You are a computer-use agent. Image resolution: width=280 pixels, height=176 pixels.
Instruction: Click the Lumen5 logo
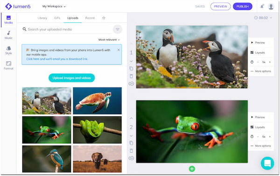[x=18, y=7]
